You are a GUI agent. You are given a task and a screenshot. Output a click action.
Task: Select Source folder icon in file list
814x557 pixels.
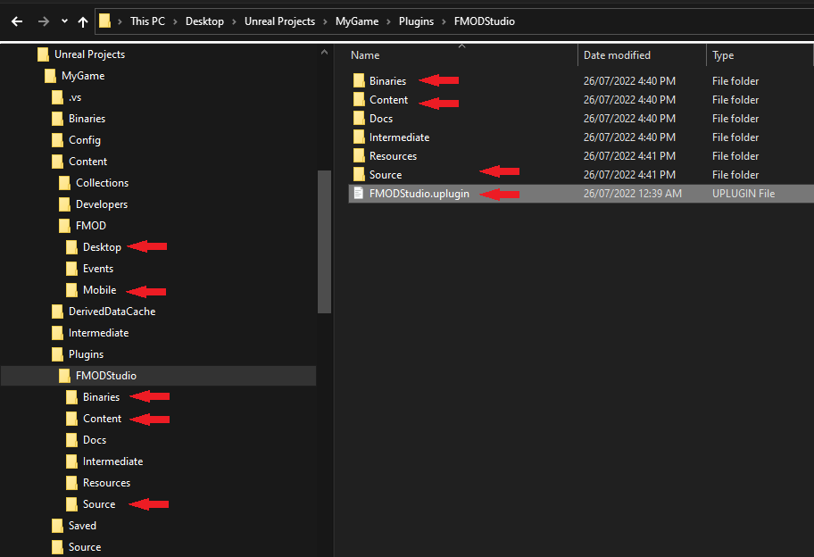[x=359, y=174]
